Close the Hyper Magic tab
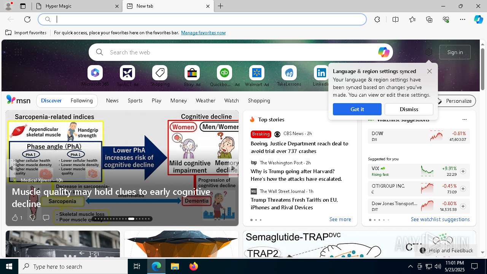487x274 pixels. pyautogui.click(x=117, y=6)
